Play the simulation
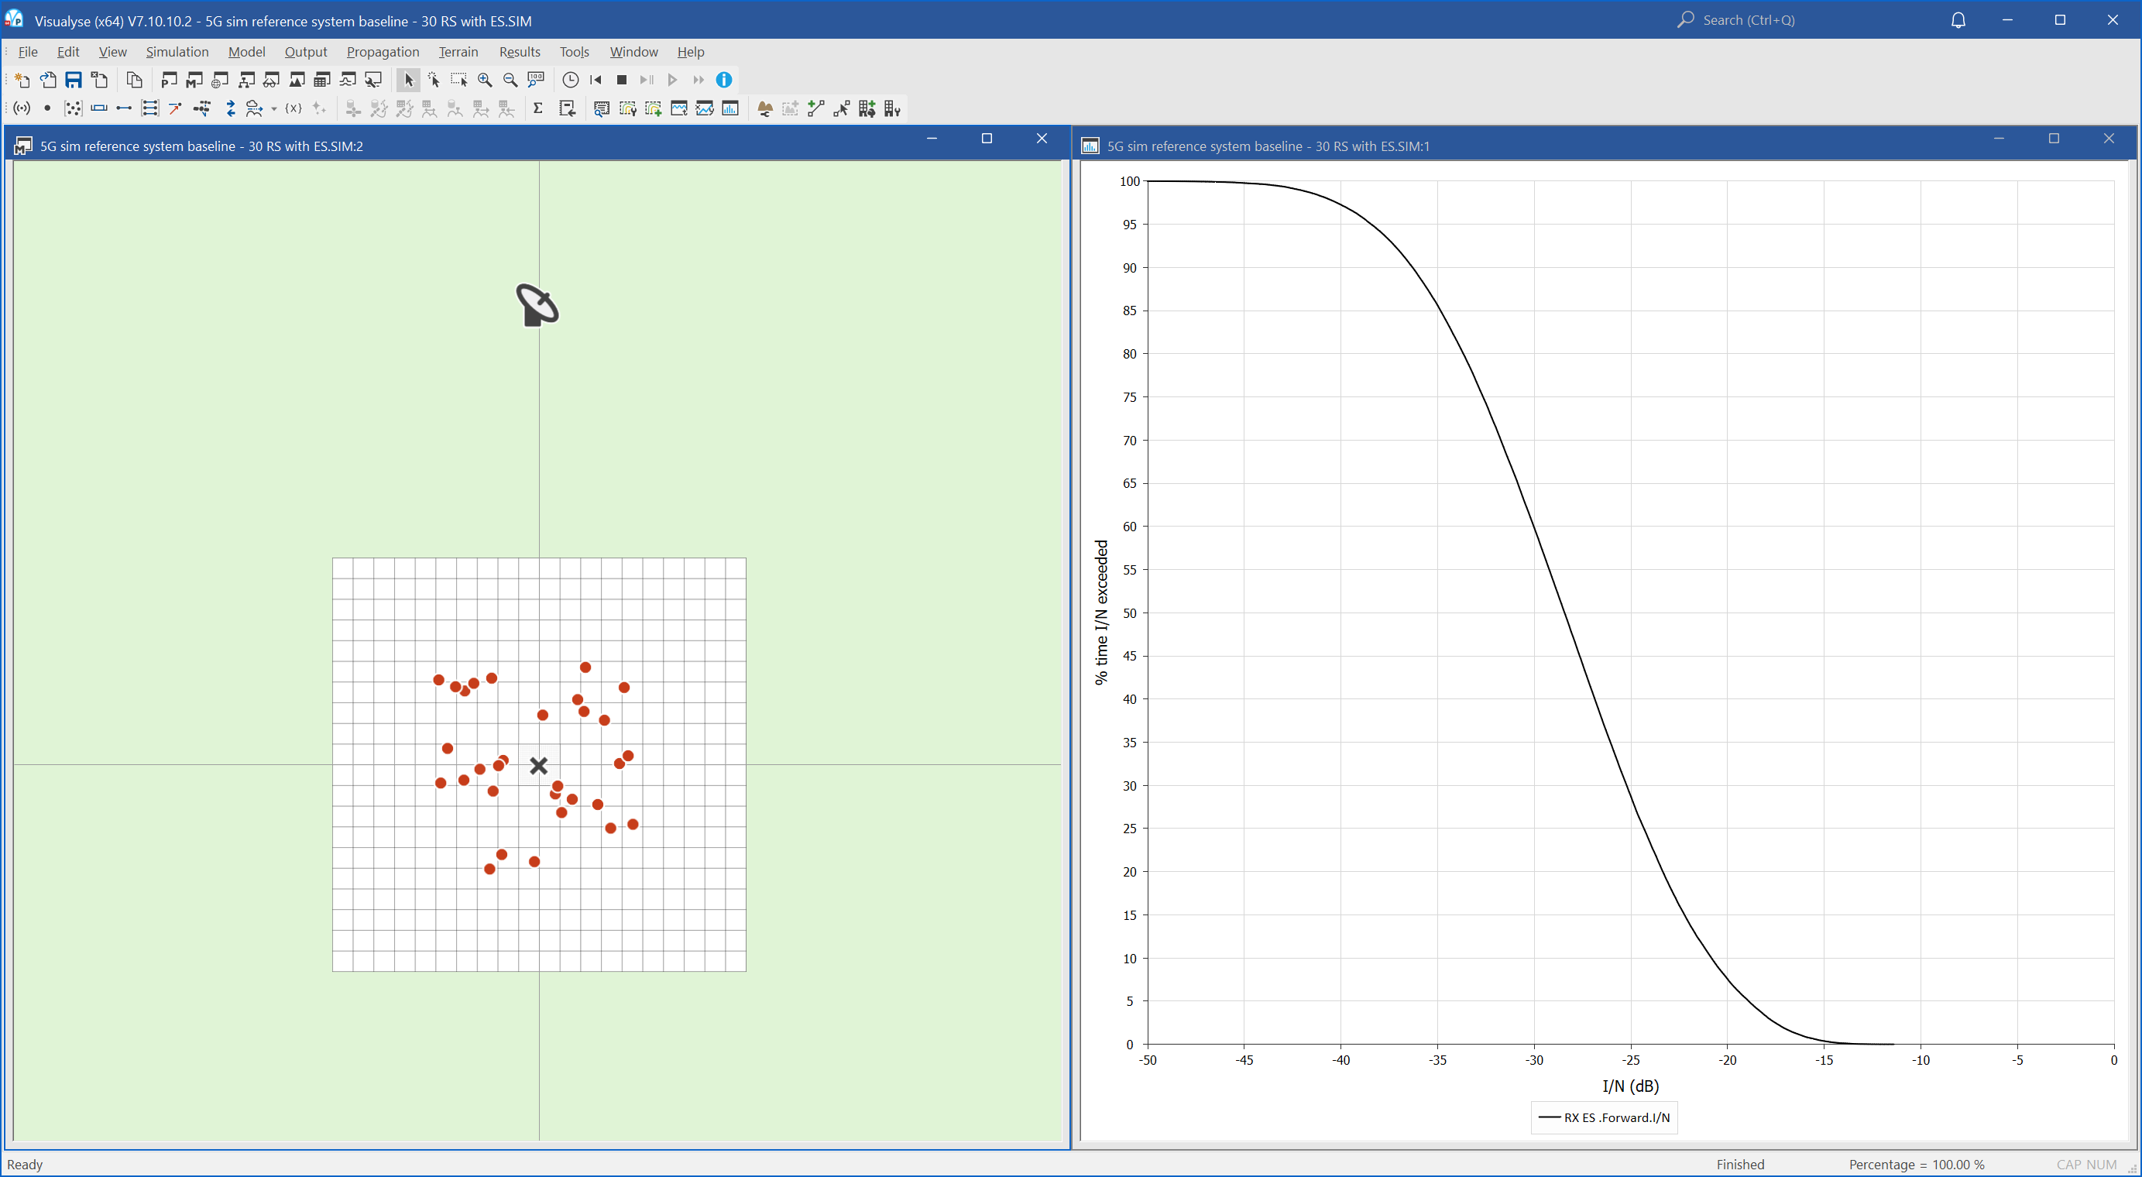The height and width of the screenshot is (1177, 2142). pos(673,80)
